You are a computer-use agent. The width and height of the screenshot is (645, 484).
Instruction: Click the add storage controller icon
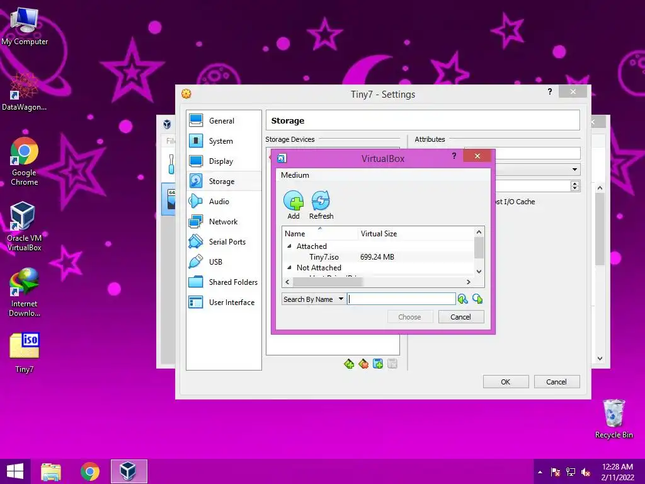[x=349, y=364]
